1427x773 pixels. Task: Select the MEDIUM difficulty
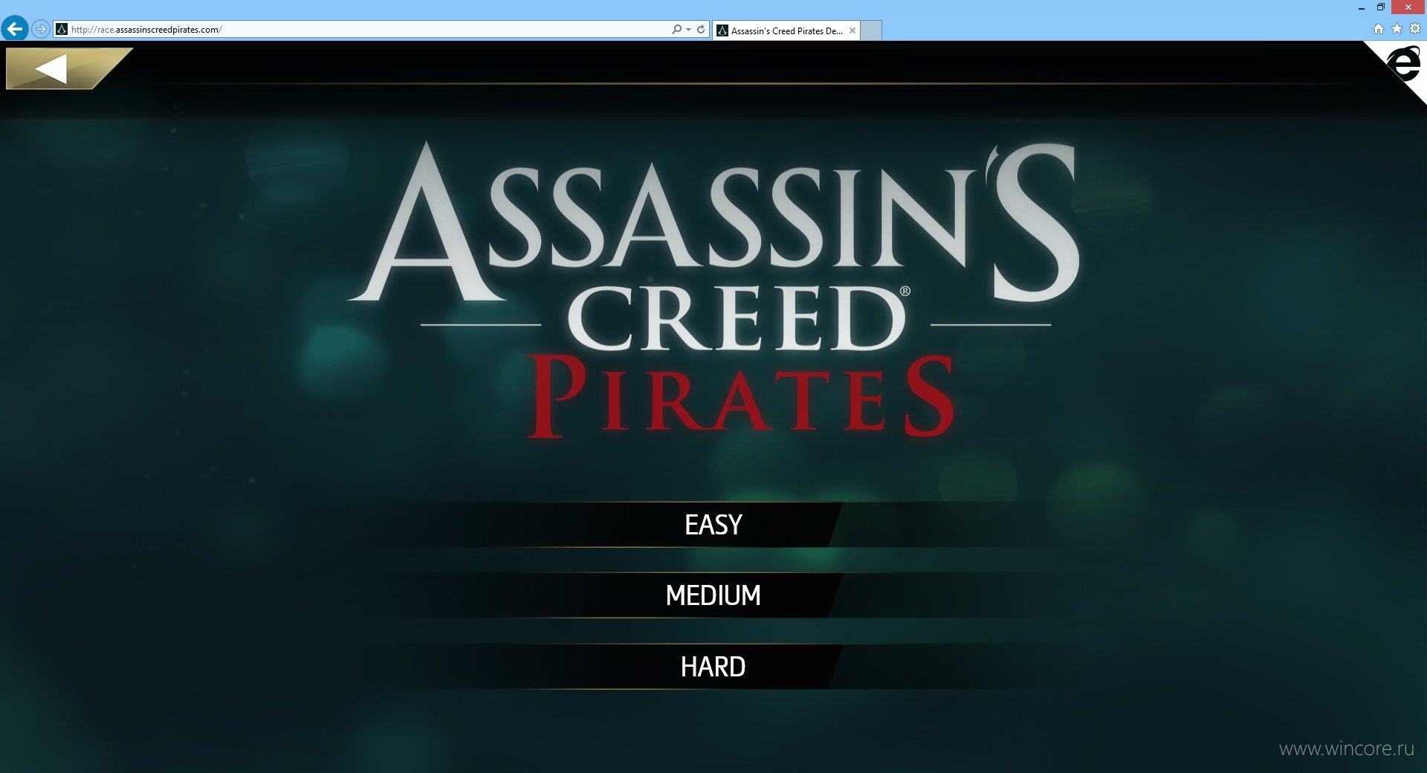tap(713, 595)
